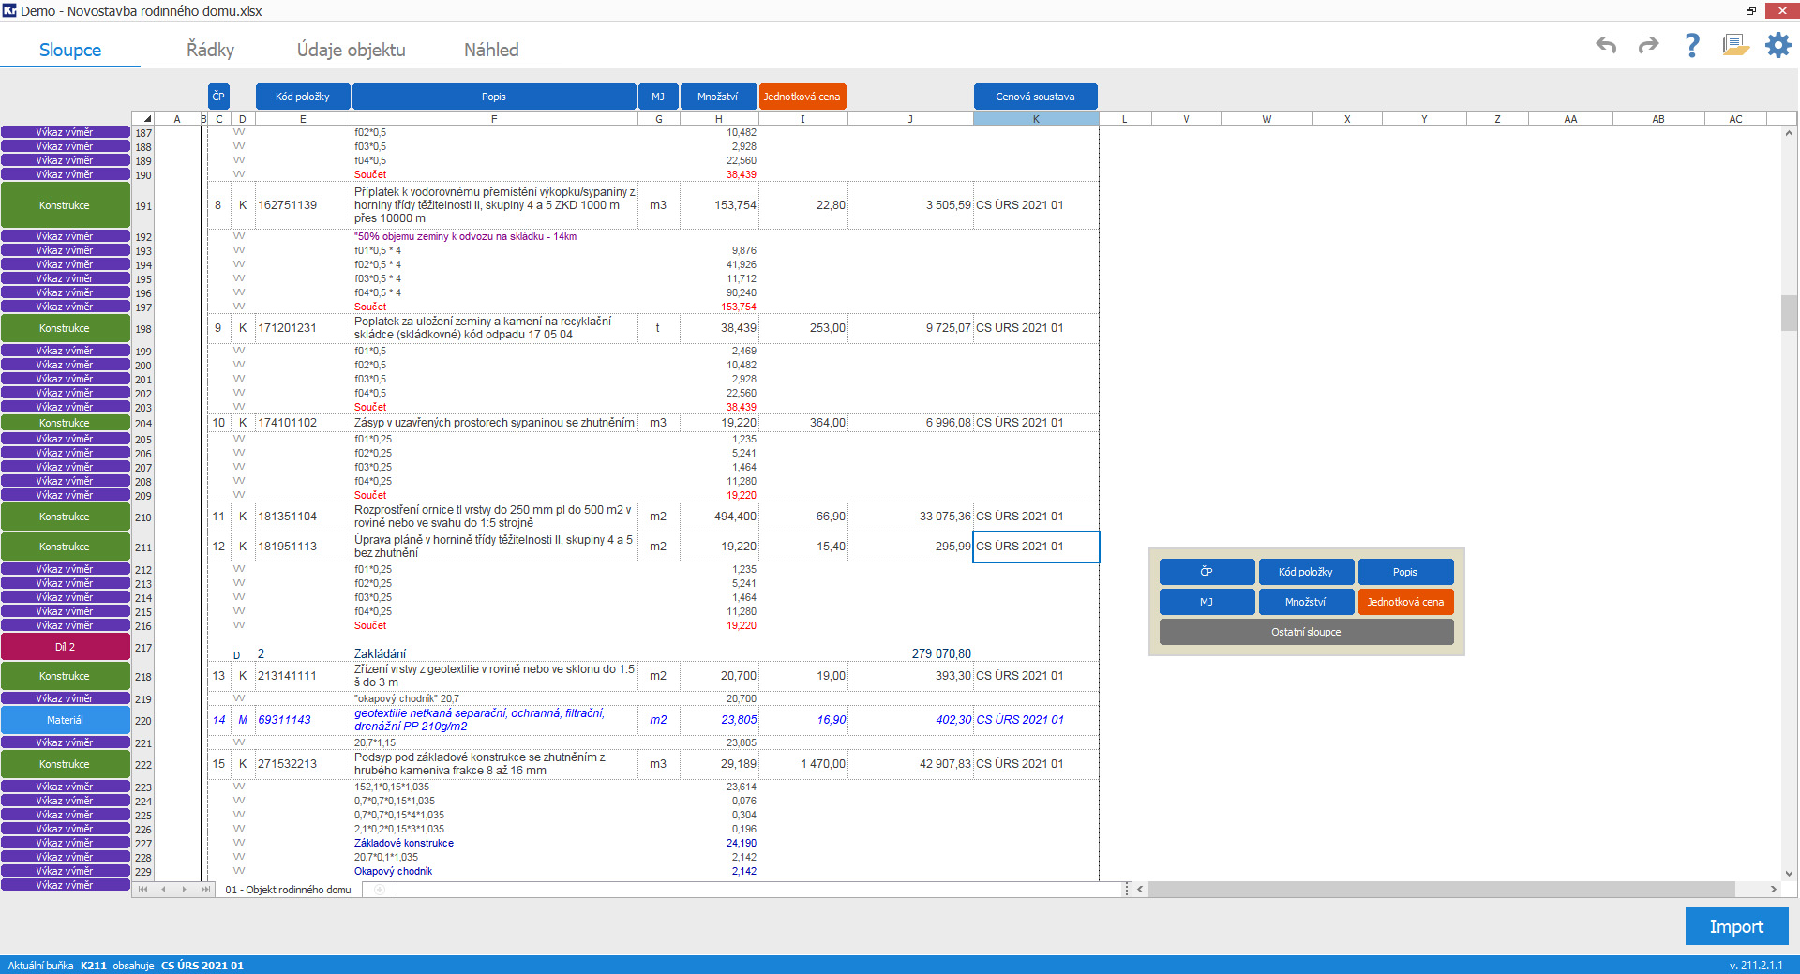Open help with the question mark icon
The height and width of the screenshot is (974, 1800).
[1691, 45]
